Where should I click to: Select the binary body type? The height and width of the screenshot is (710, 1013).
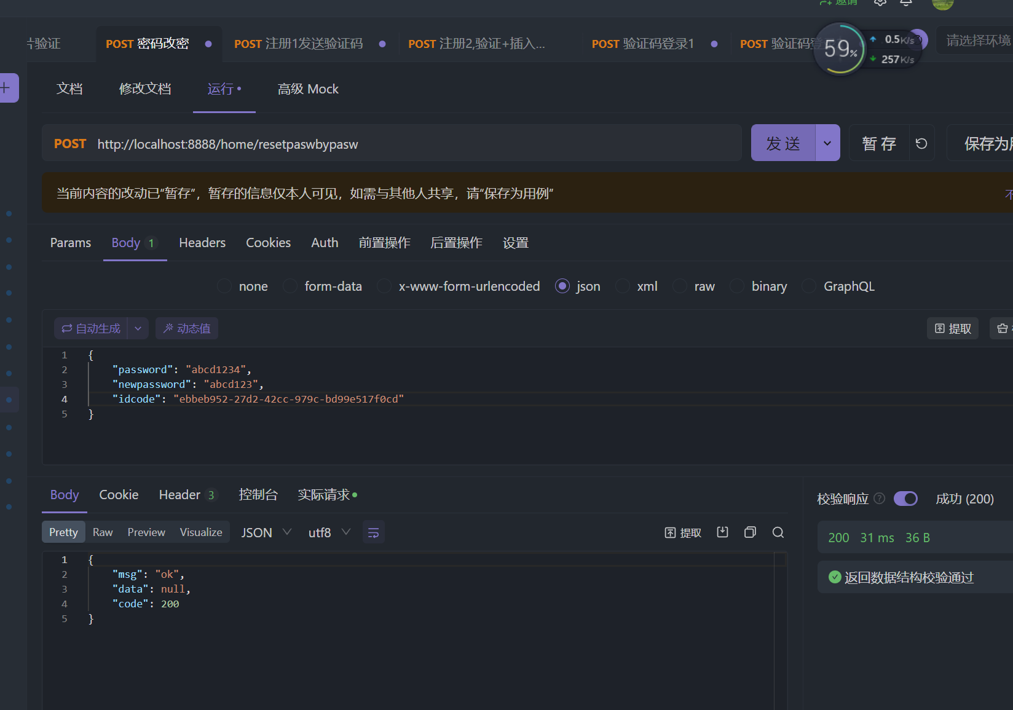coord(759,286)
